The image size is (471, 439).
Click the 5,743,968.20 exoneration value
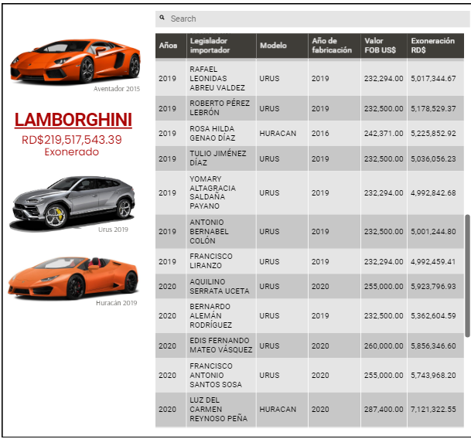pos(433,375)
